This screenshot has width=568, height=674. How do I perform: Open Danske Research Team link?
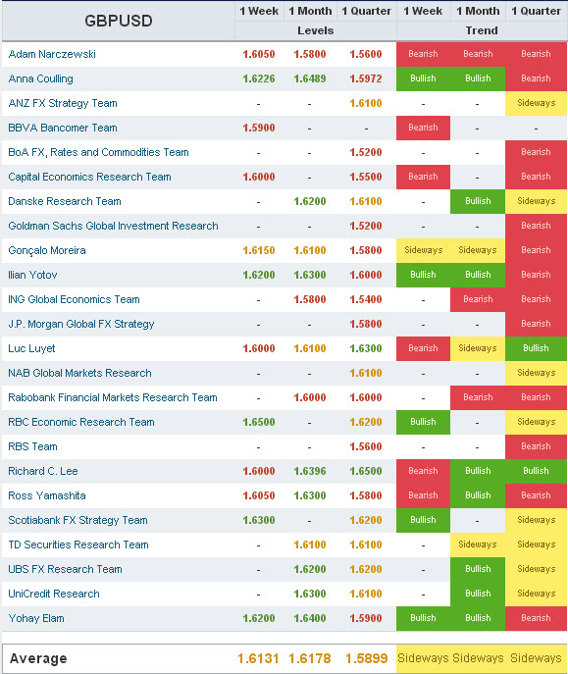65,201
